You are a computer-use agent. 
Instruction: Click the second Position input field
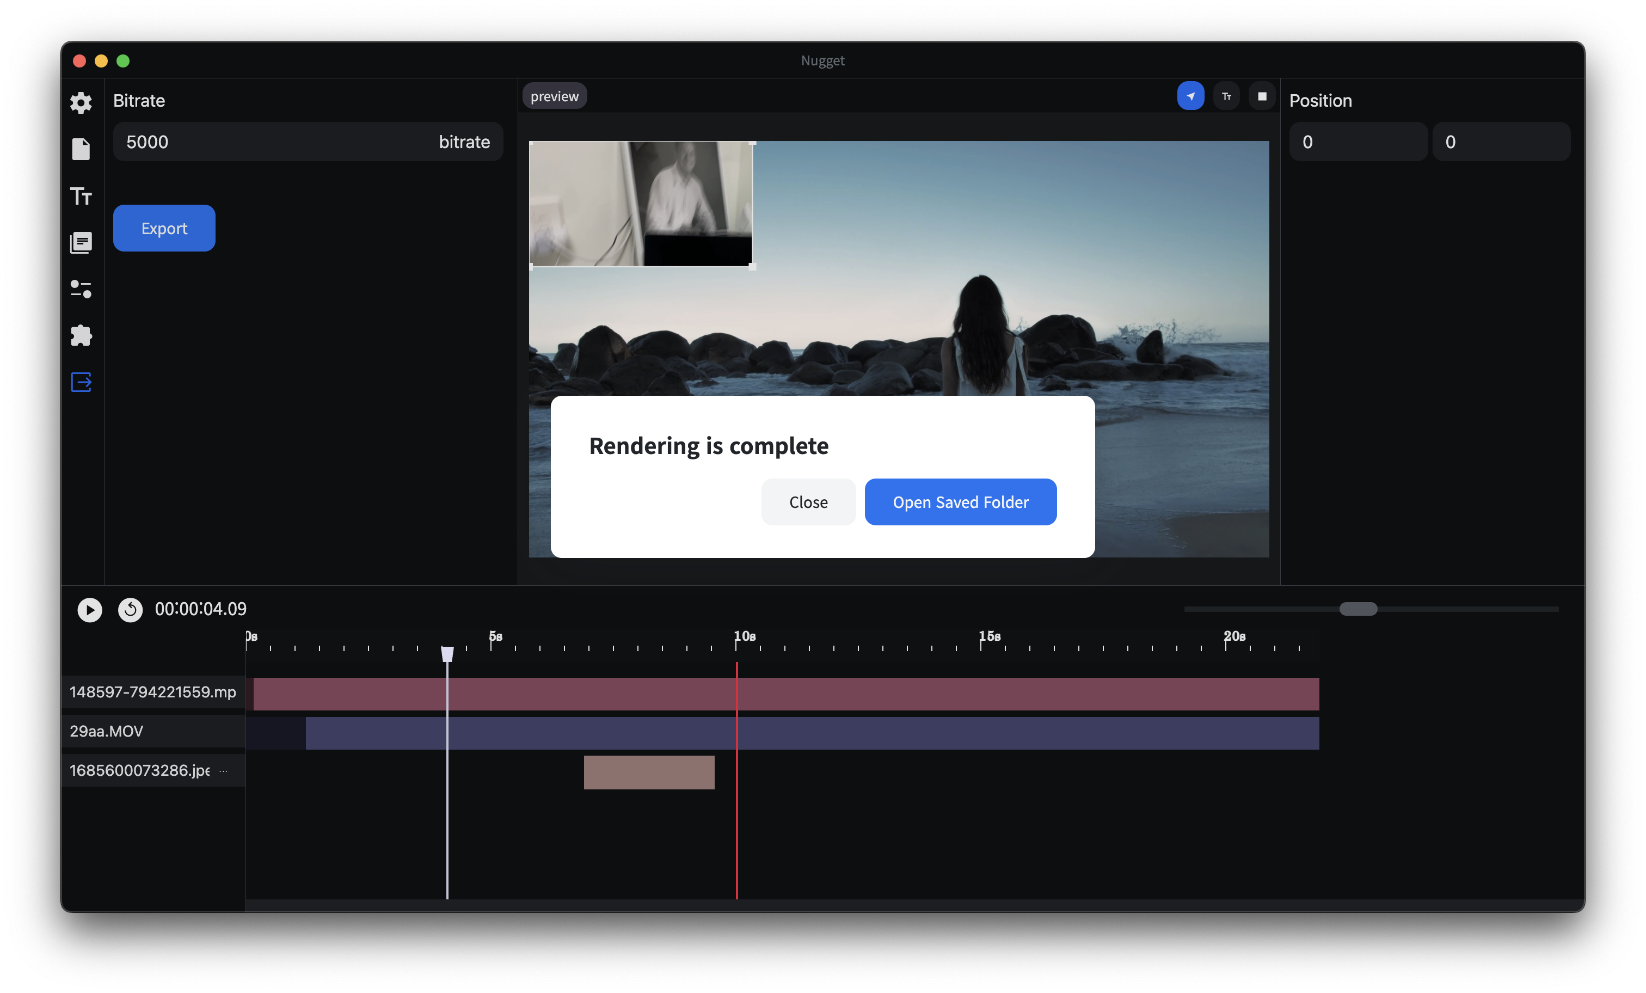click(1501, 142)
